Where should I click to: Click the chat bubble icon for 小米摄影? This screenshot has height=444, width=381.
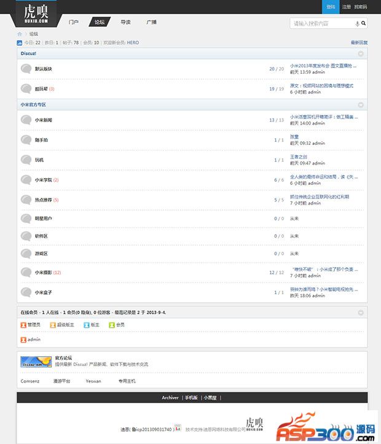26,273
